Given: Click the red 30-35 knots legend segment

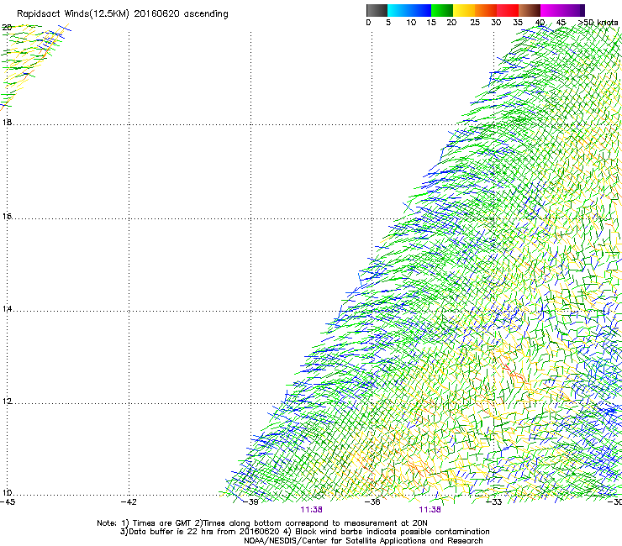Looking at the screenshot, I should pos(508,10).
